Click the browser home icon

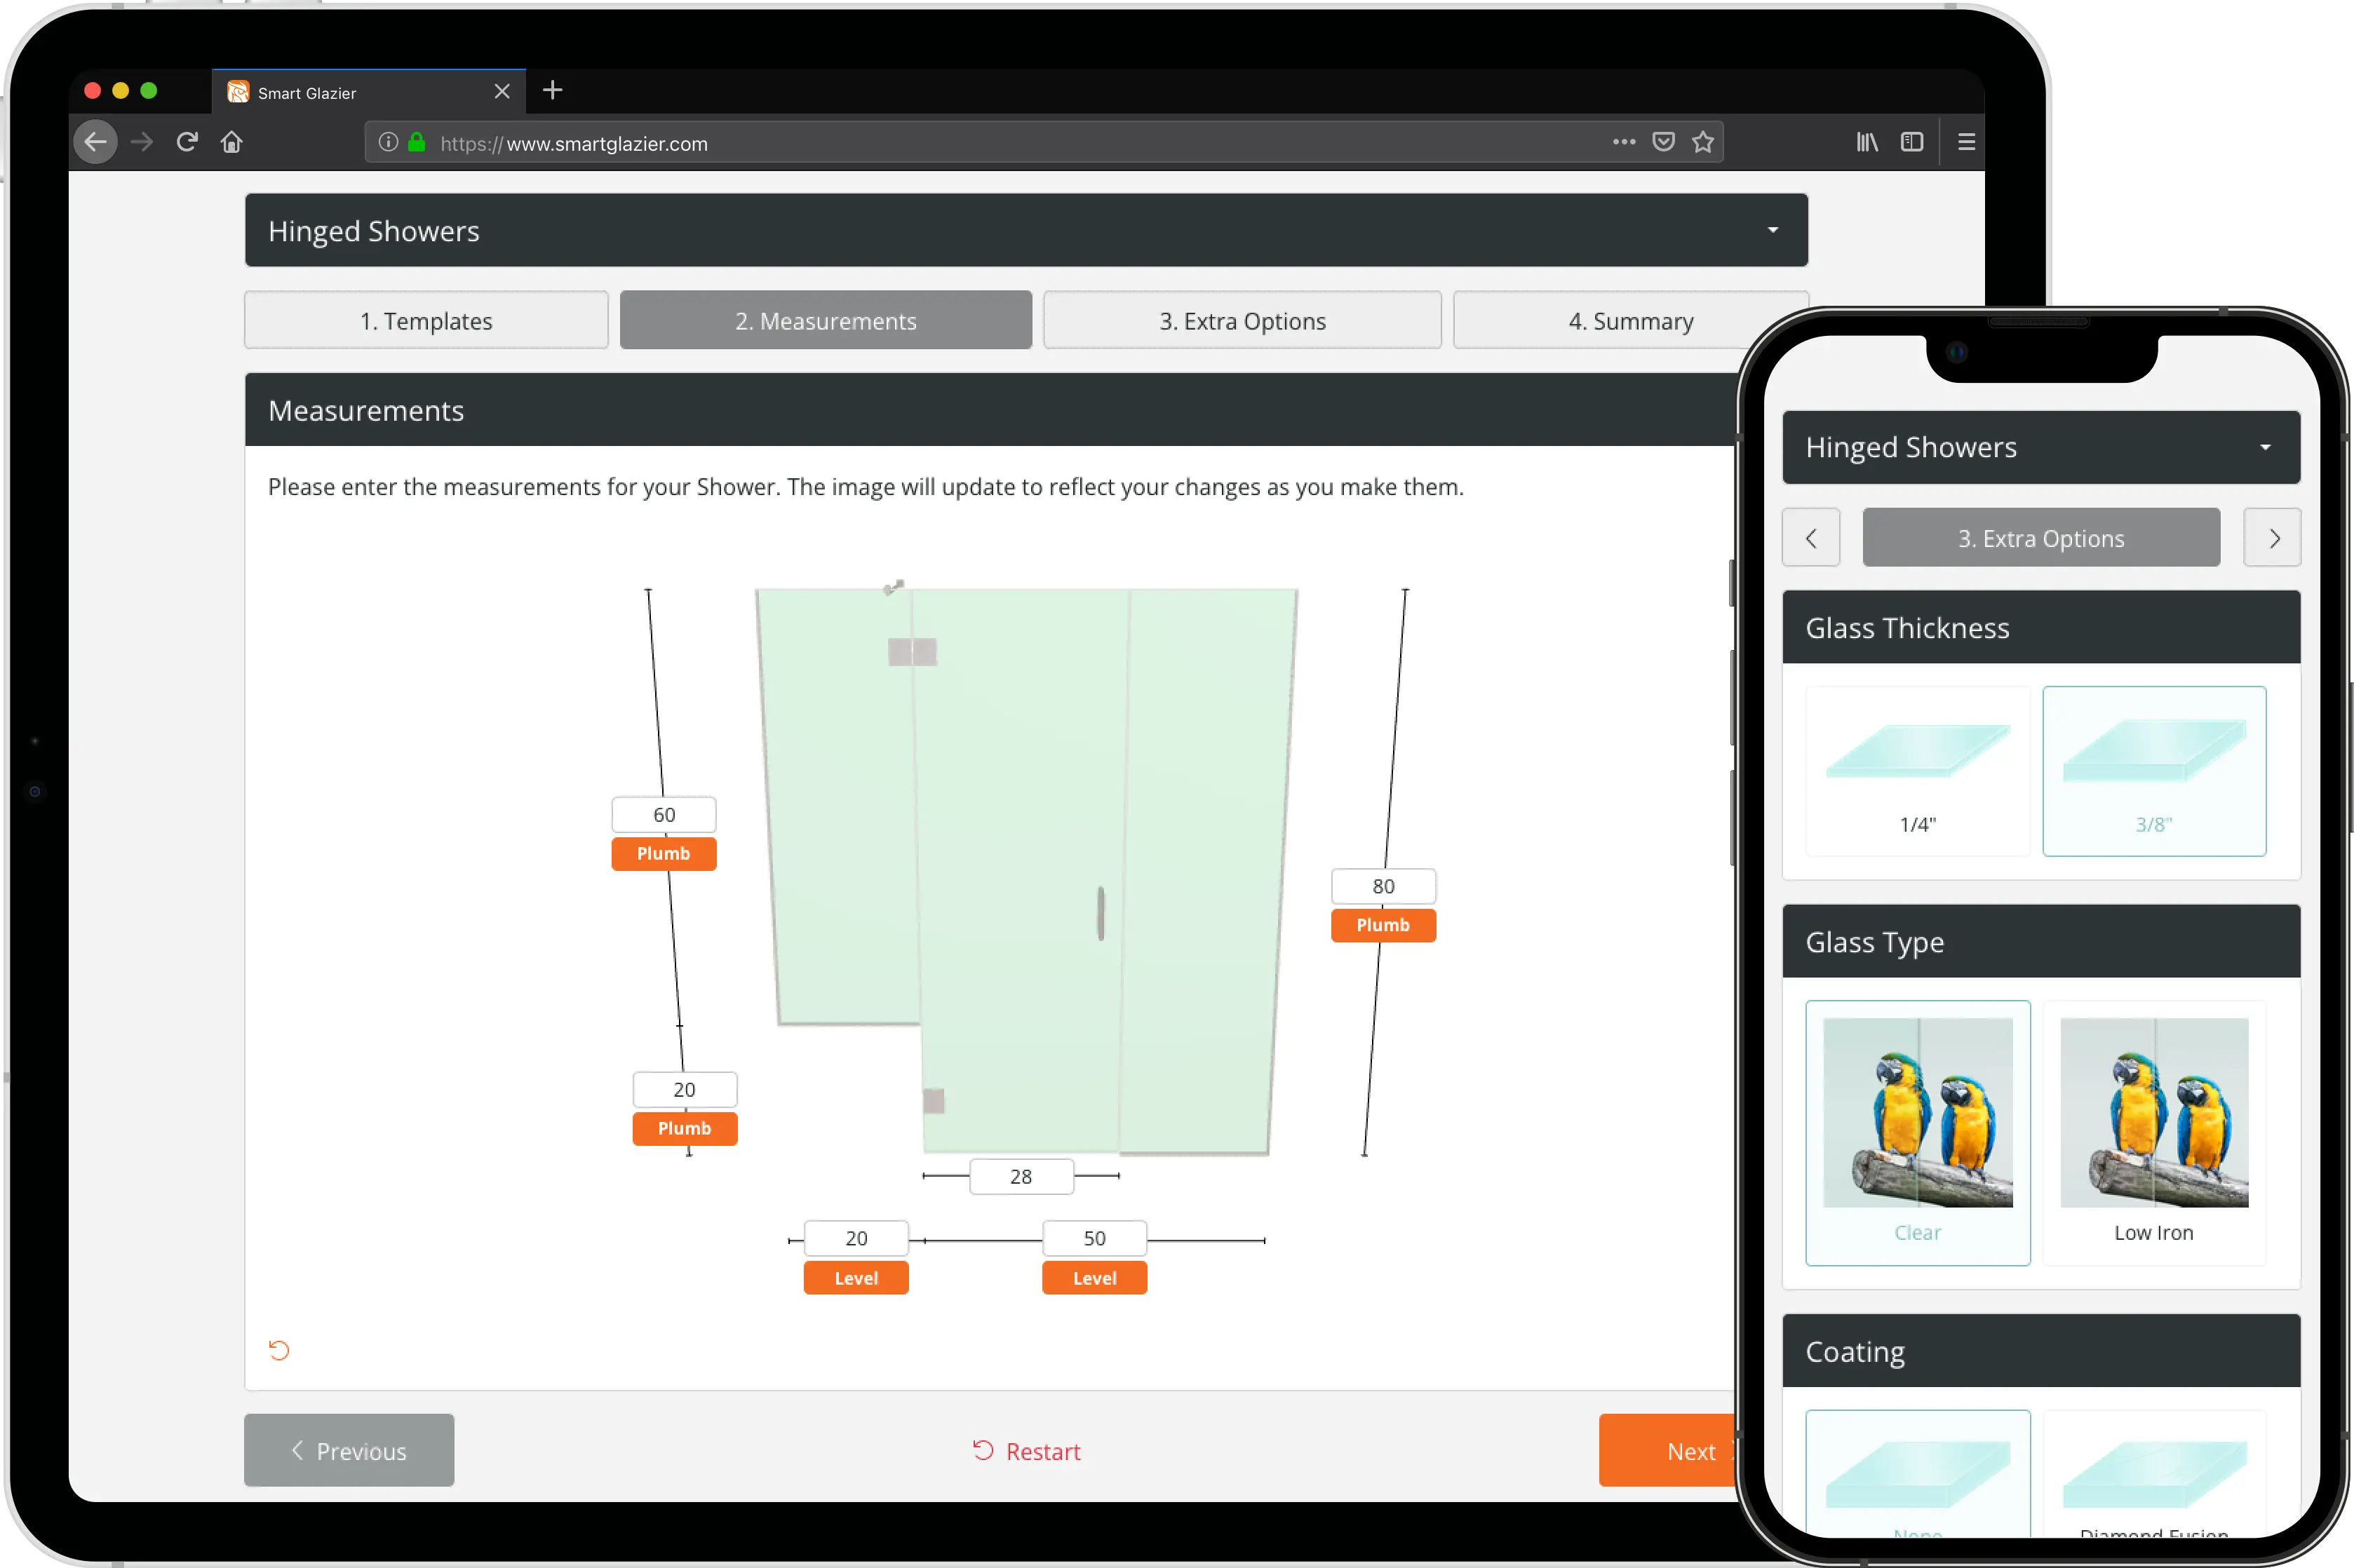pyautogui.click(x=232, y=142)
